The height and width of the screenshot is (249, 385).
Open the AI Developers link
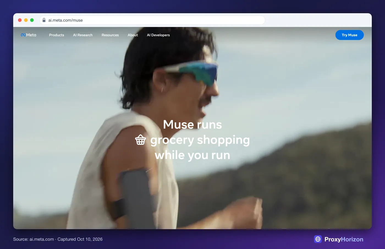tap(158, 35)
